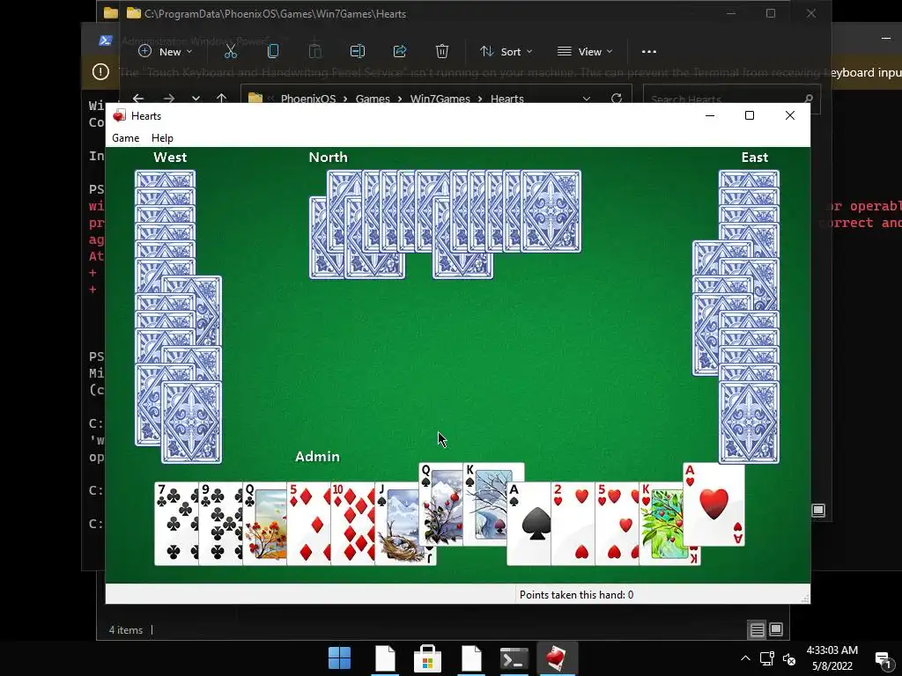This screenshot has width=902, height=676.
Task: Deselect the raised Ace of hearts card
Action: tap(713, 504)
